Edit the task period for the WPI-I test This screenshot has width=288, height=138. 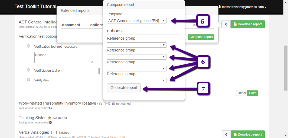[x=51, y=108]
